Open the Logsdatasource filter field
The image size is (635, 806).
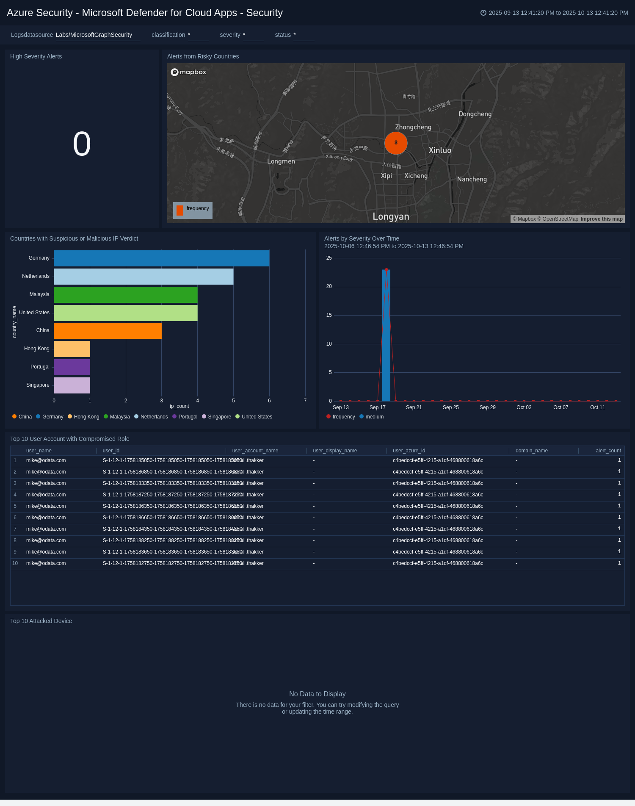(x=98, y=35)
